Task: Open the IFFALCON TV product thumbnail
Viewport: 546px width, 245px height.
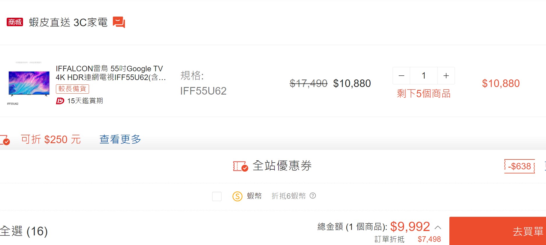Action: coord(29,84)
